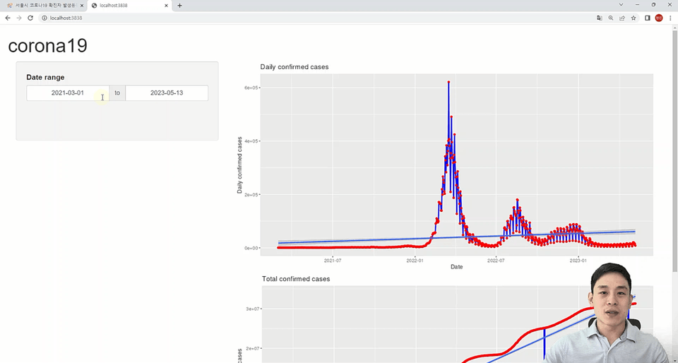Click the 2022-07 axis label
Viewport: 678px width, 363px height.
coord(496,261)
